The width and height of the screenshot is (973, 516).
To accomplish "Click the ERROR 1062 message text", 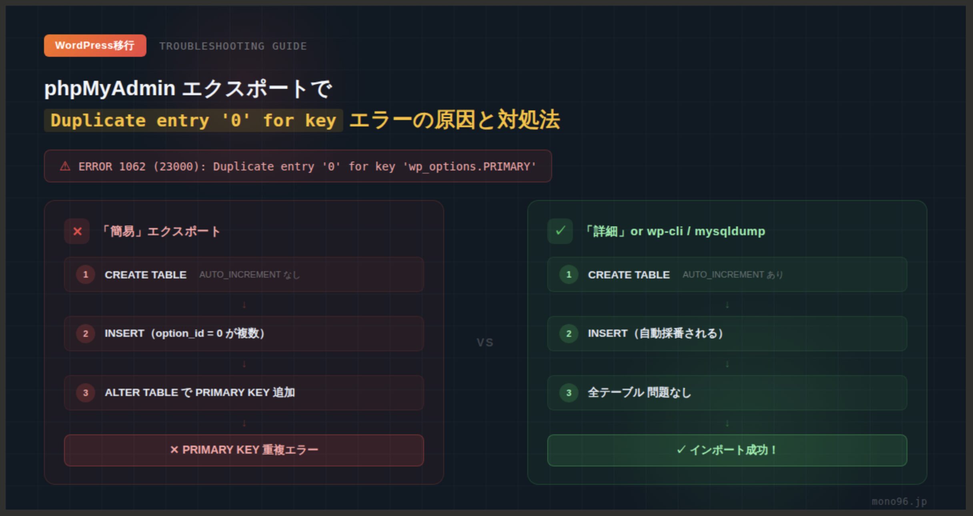I will [x=307, y=166].
